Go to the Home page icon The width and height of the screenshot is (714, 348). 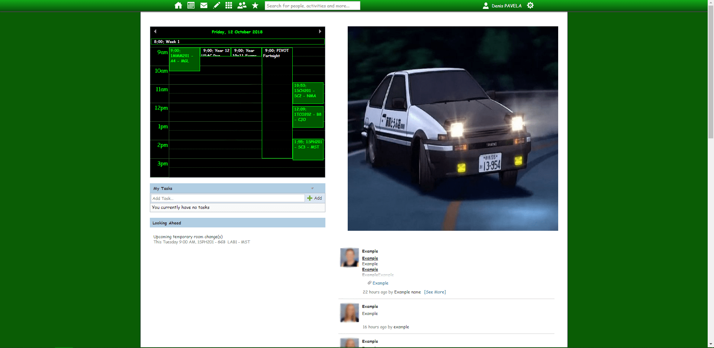tap(178, 6)
